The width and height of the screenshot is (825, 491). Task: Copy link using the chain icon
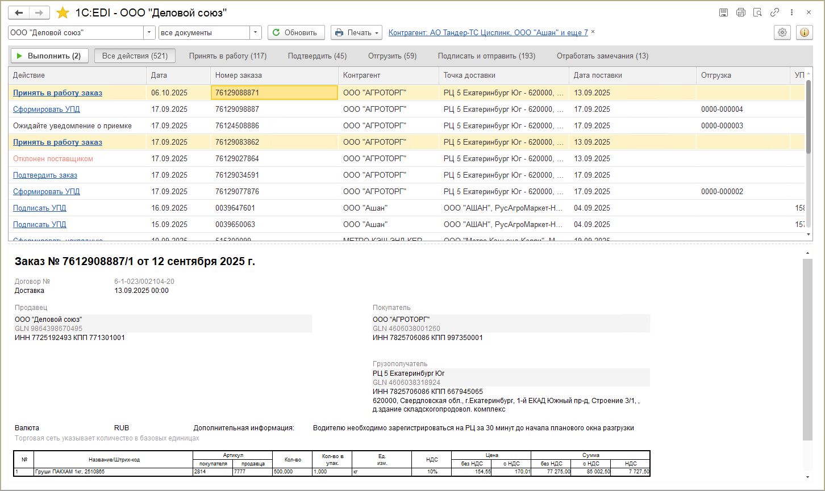click(774, 12)
